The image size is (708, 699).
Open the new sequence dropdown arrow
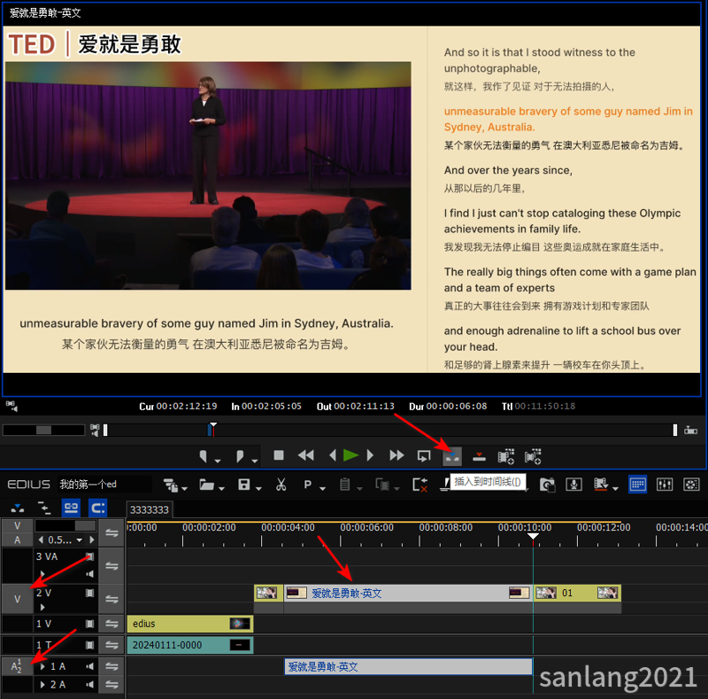tap(184, 489)
